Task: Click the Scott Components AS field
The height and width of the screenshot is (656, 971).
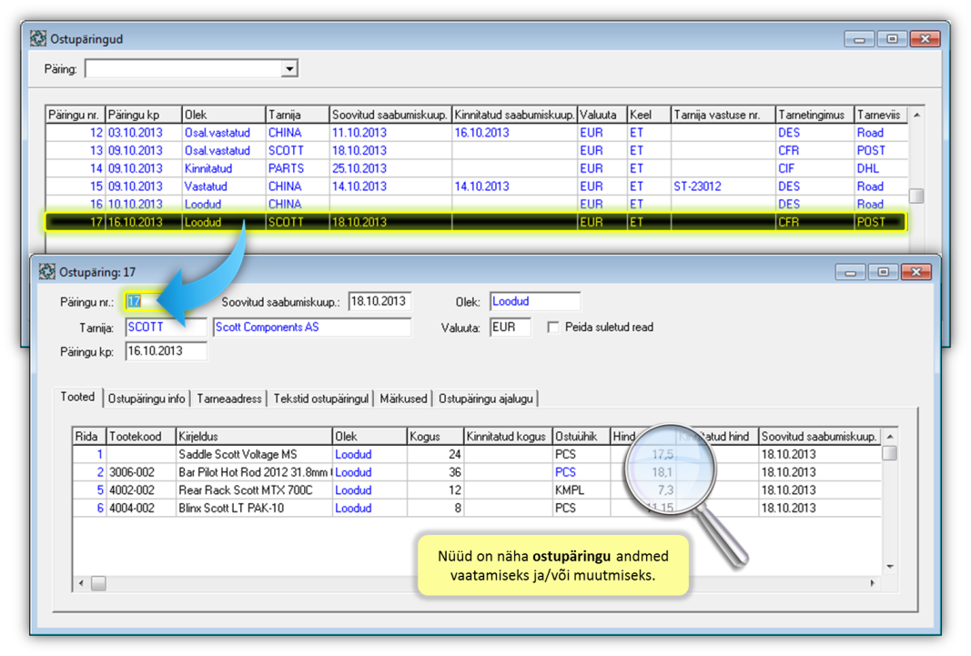Action: pos(311,328)
